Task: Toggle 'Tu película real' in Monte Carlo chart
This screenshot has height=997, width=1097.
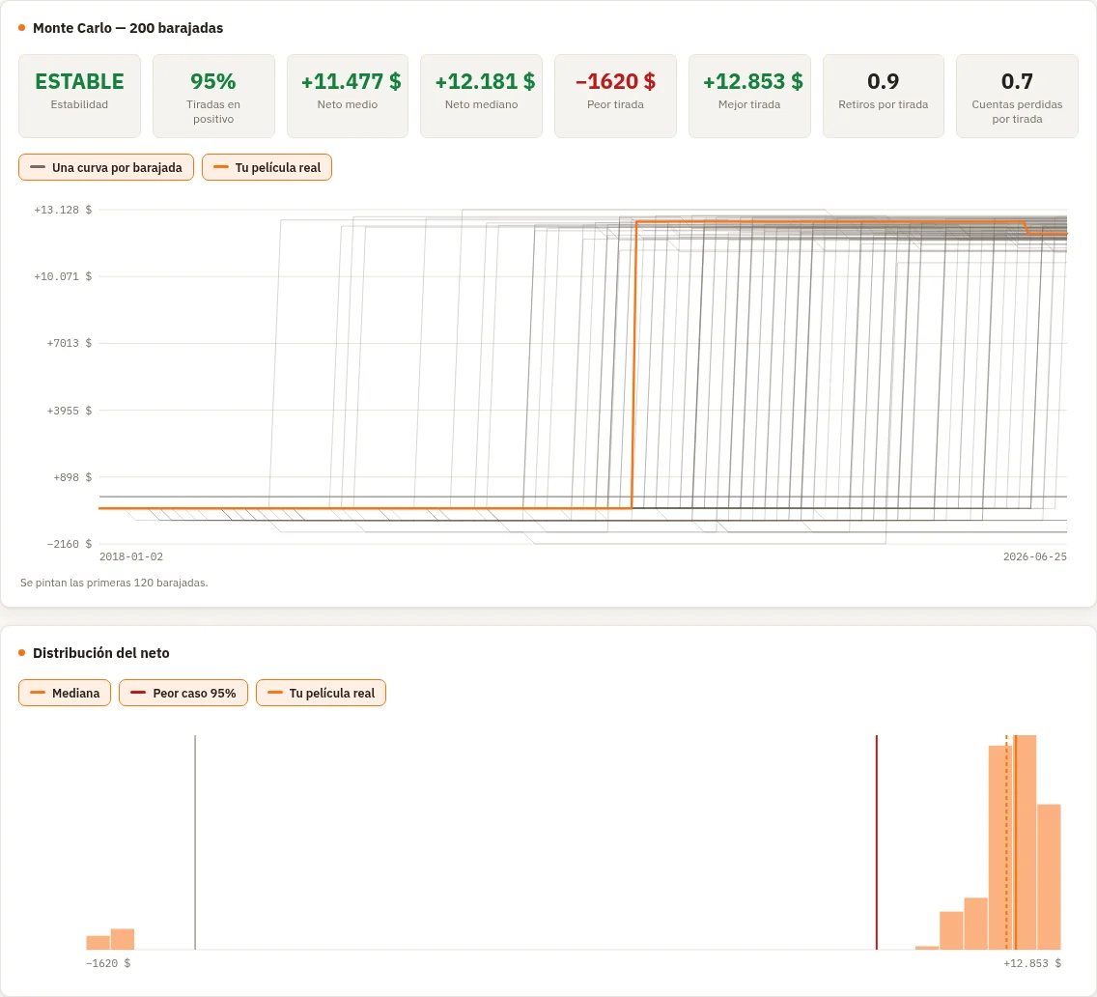Action: [x=267, y=167]
